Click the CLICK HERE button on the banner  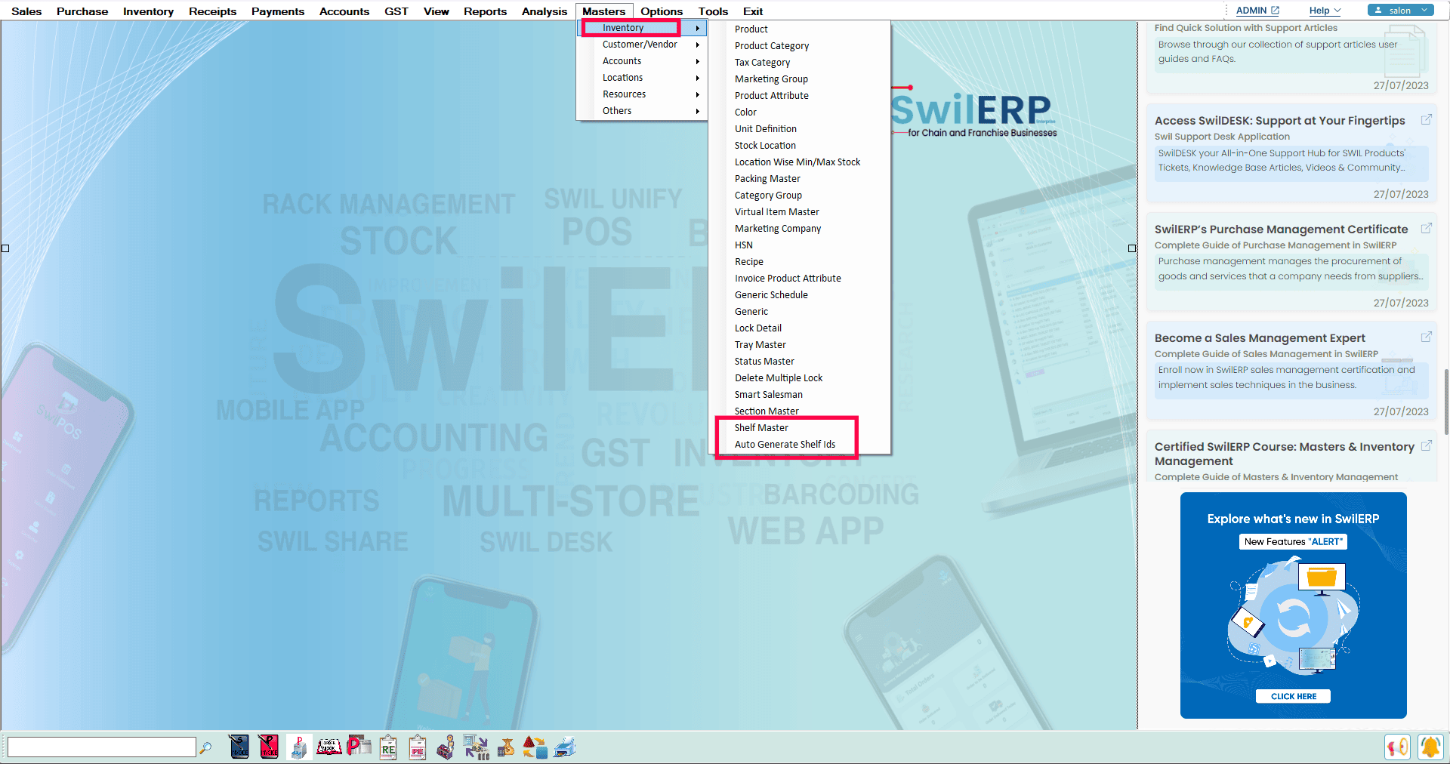(1293, 696)
